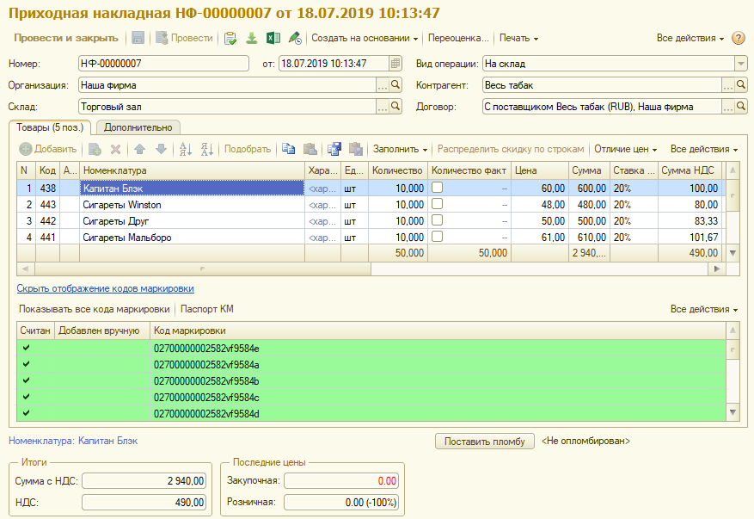
Task: Tick the Количество факт checkbox for Сигареты Друг
Action: pos(437,220)
